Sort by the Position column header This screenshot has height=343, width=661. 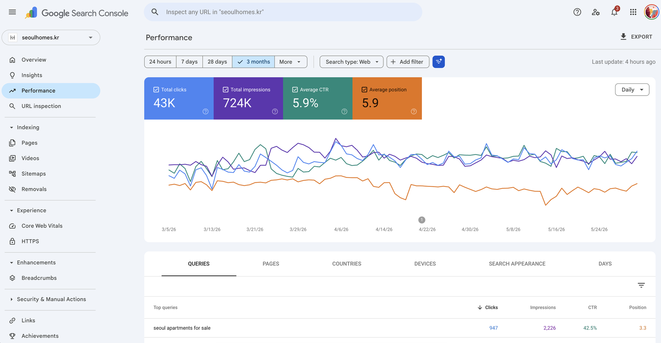pos(637,308)
